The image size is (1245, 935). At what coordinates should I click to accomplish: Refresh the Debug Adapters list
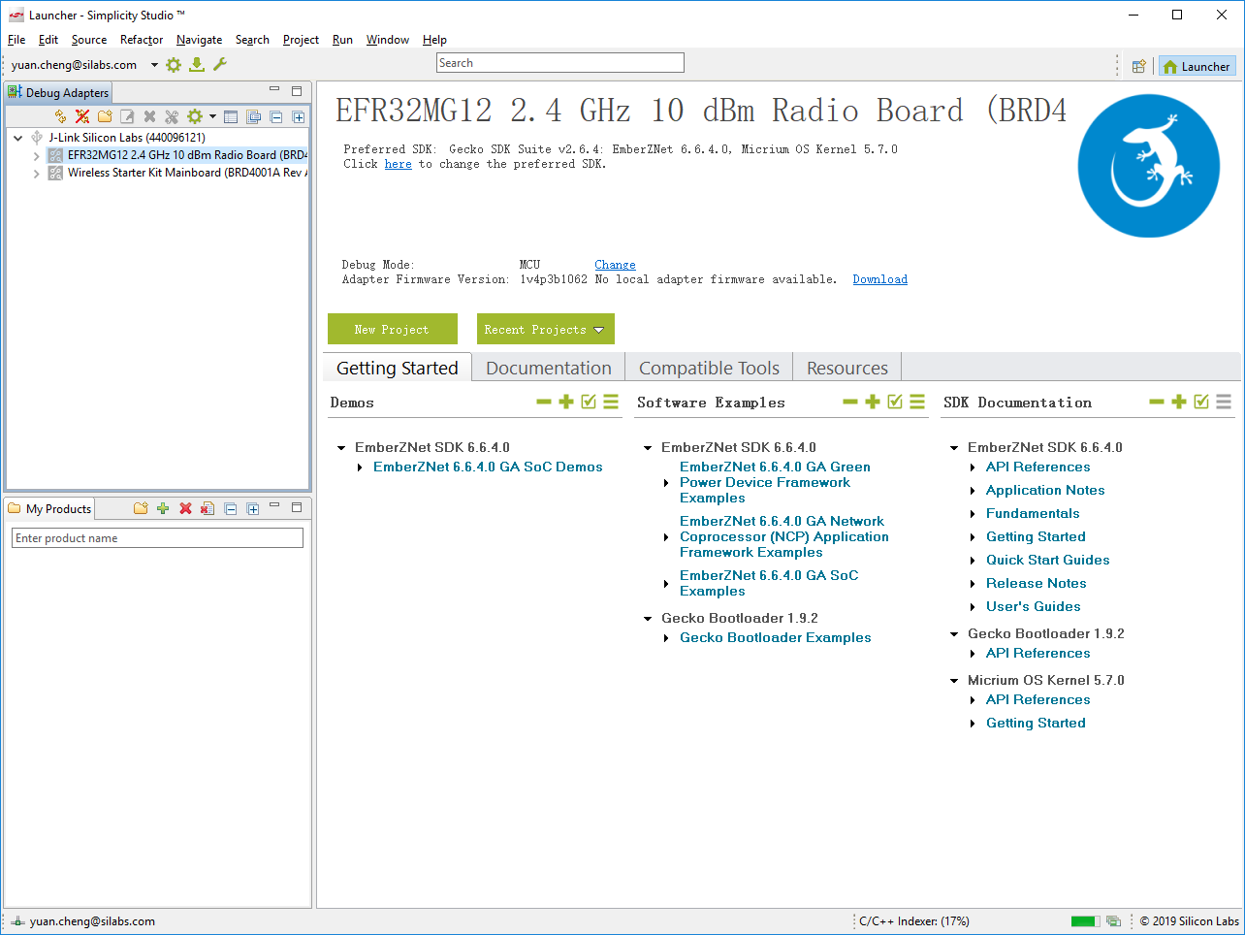coord(61,116)
